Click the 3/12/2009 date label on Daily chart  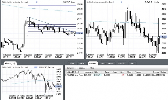point(28,56)
